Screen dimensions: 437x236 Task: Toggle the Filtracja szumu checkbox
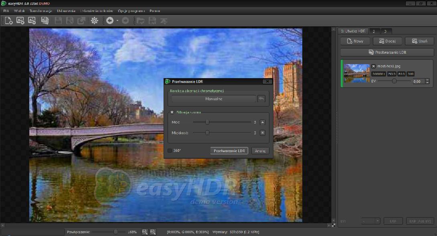[172, 112]
